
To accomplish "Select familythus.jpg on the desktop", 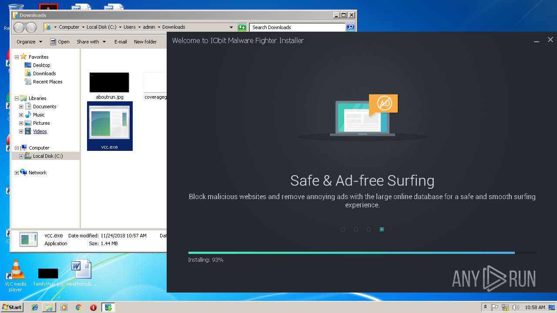I will coord(48,276).
